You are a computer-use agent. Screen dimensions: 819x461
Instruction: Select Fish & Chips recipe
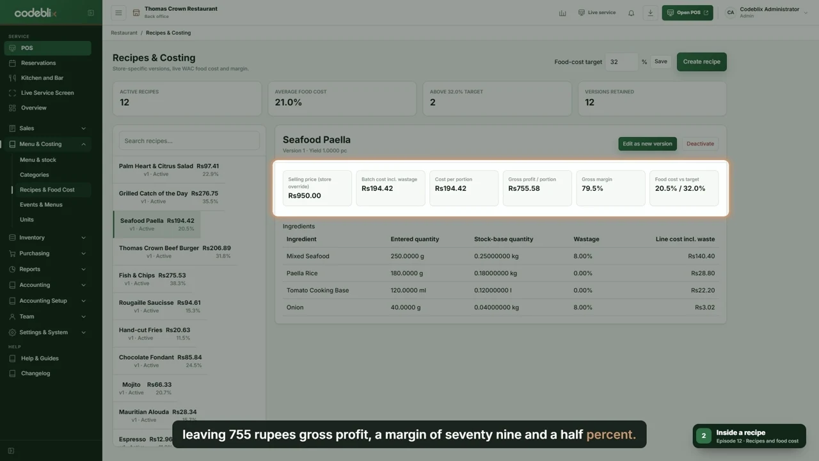coord(152,279)
